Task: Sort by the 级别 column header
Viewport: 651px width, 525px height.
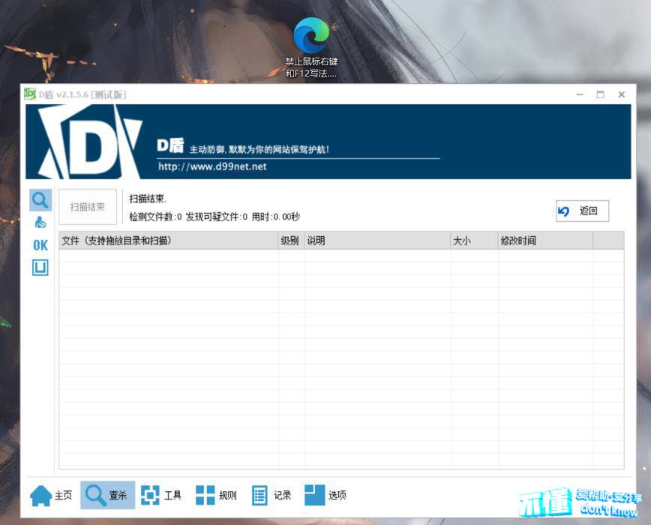Action: 291,241
